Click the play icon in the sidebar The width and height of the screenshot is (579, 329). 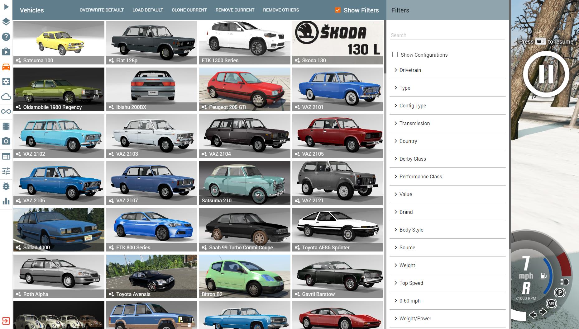6,7
